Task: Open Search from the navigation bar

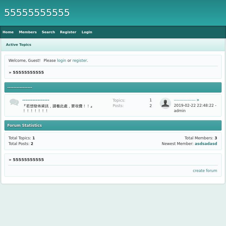Action: pyautogui.click(x=48, y=32)
